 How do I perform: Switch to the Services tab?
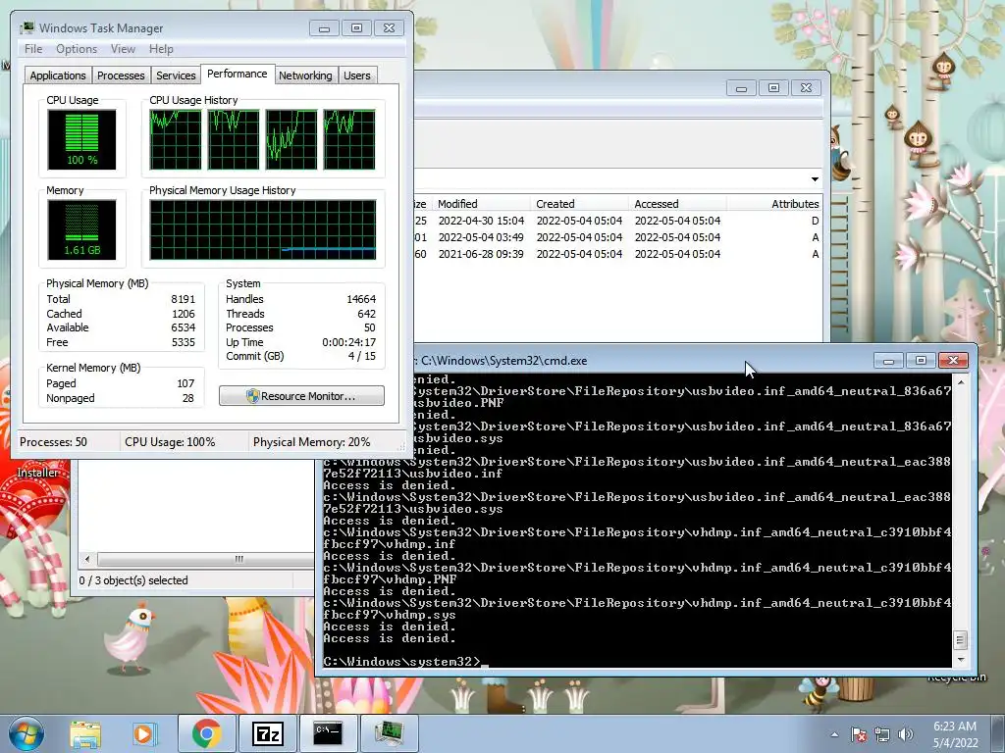(176, 75)
